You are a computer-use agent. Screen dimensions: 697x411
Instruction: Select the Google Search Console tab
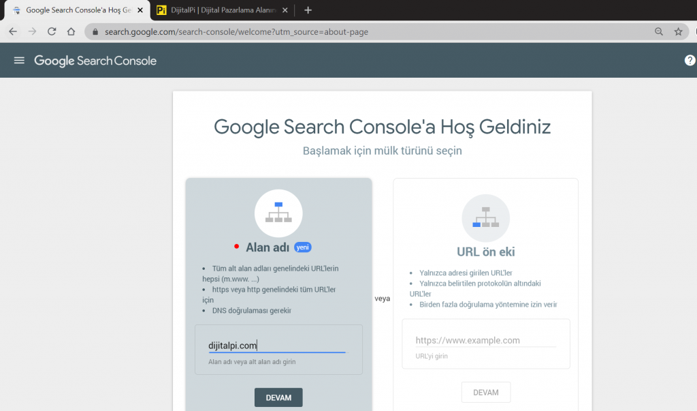[78, 10]
